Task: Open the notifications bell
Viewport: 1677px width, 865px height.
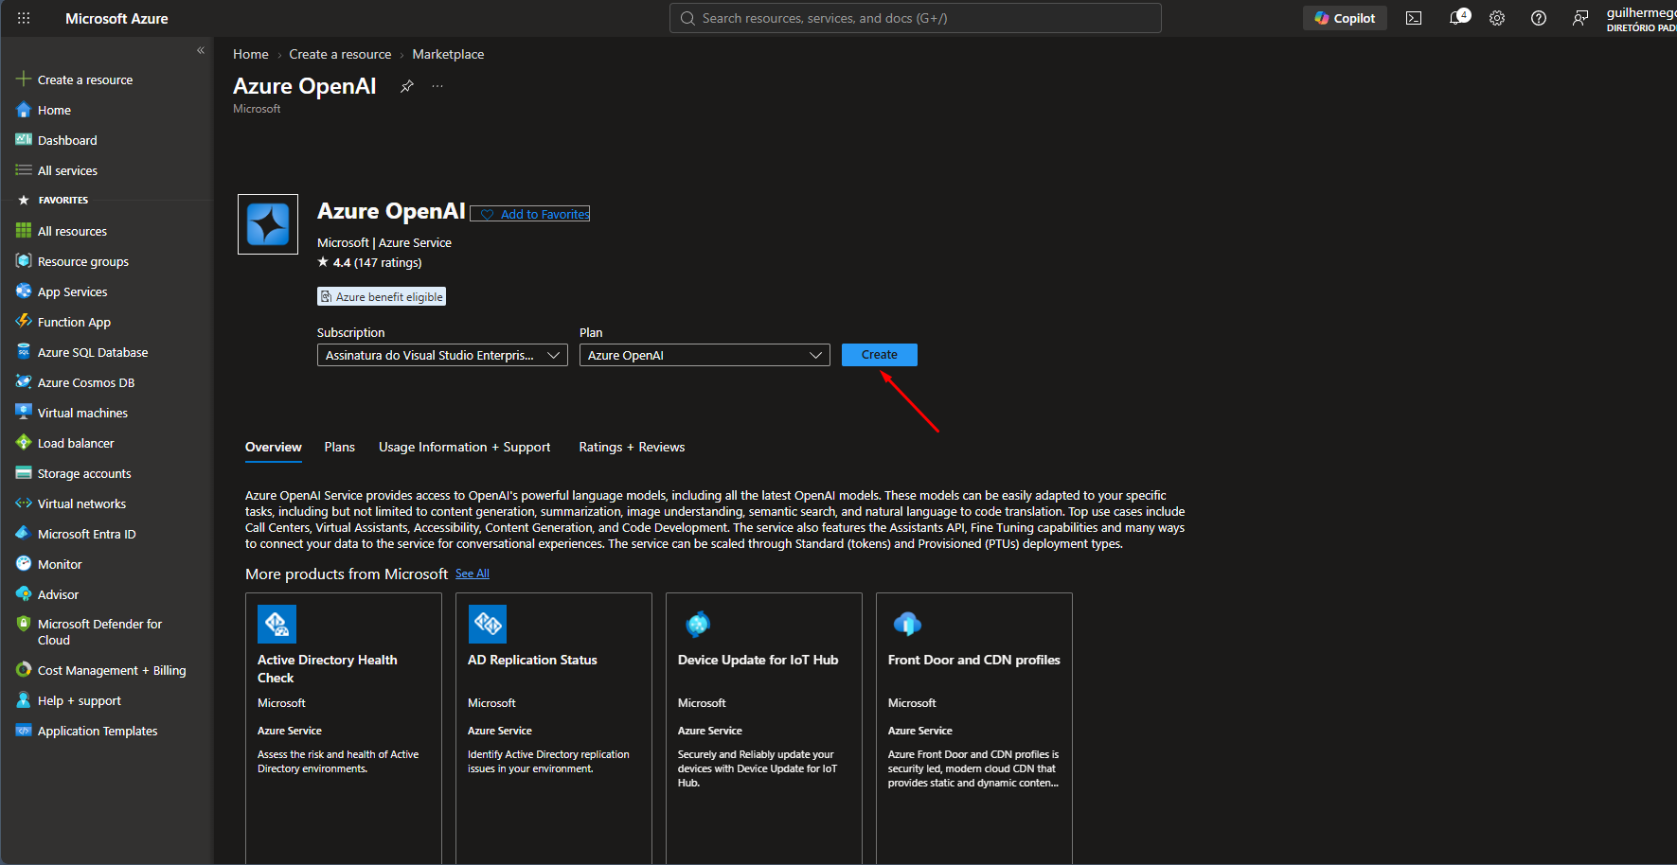Action: pos(1458,18)
